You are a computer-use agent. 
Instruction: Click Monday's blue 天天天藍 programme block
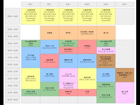click(x=31, y=57)
